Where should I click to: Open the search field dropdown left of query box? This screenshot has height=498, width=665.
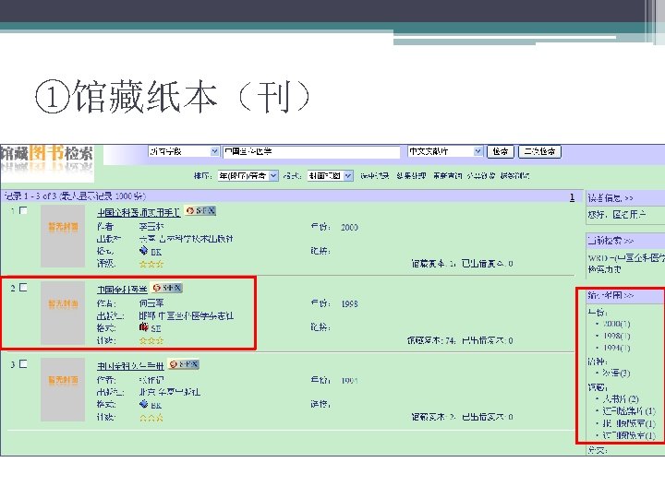(x=184, y=151)
